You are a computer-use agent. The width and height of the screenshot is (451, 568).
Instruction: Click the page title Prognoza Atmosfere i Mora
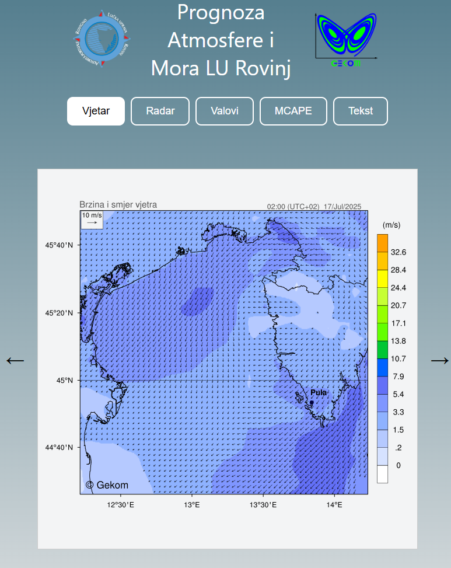pyautogui.click(x=221, y=40)
